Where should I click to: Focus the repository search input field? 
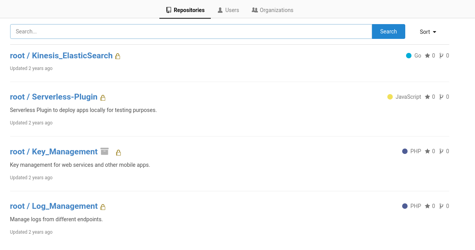(x=191, y=31)
